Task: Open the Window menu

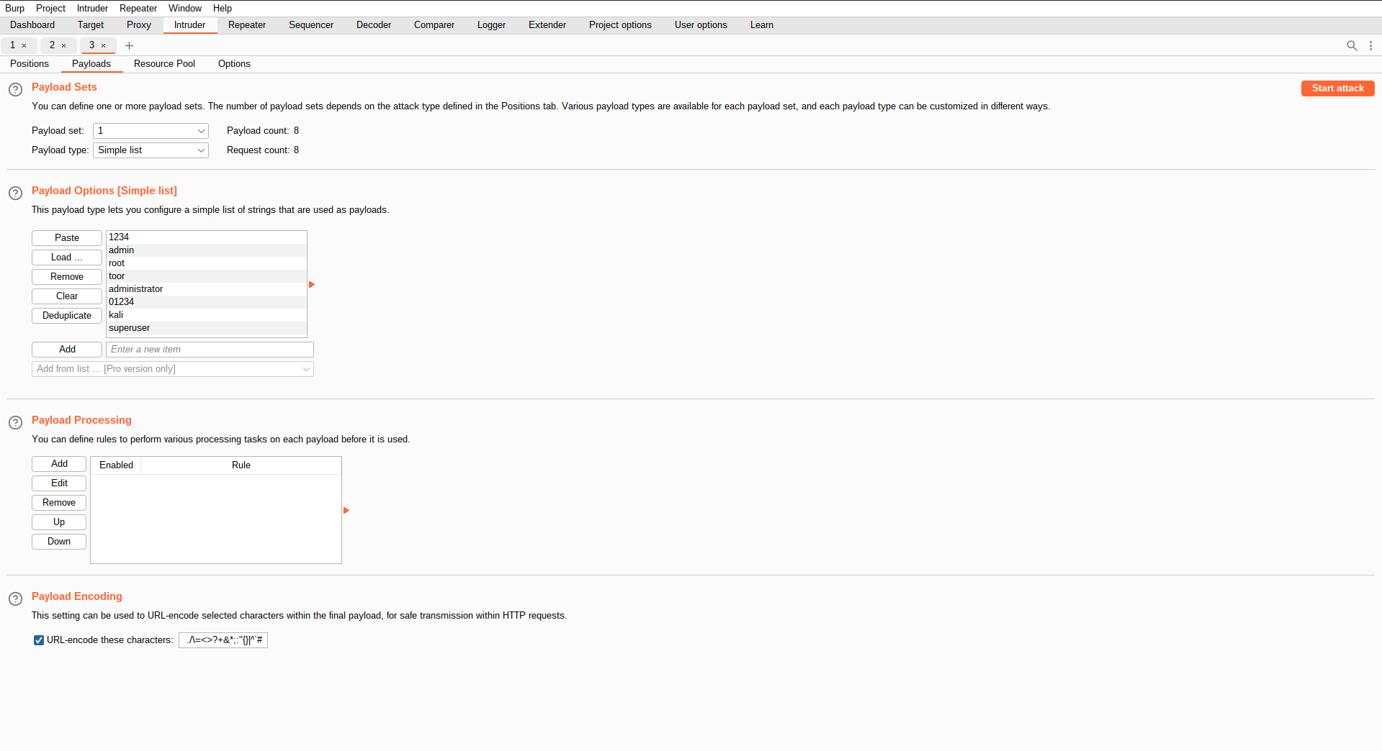Action: point(185,8)
